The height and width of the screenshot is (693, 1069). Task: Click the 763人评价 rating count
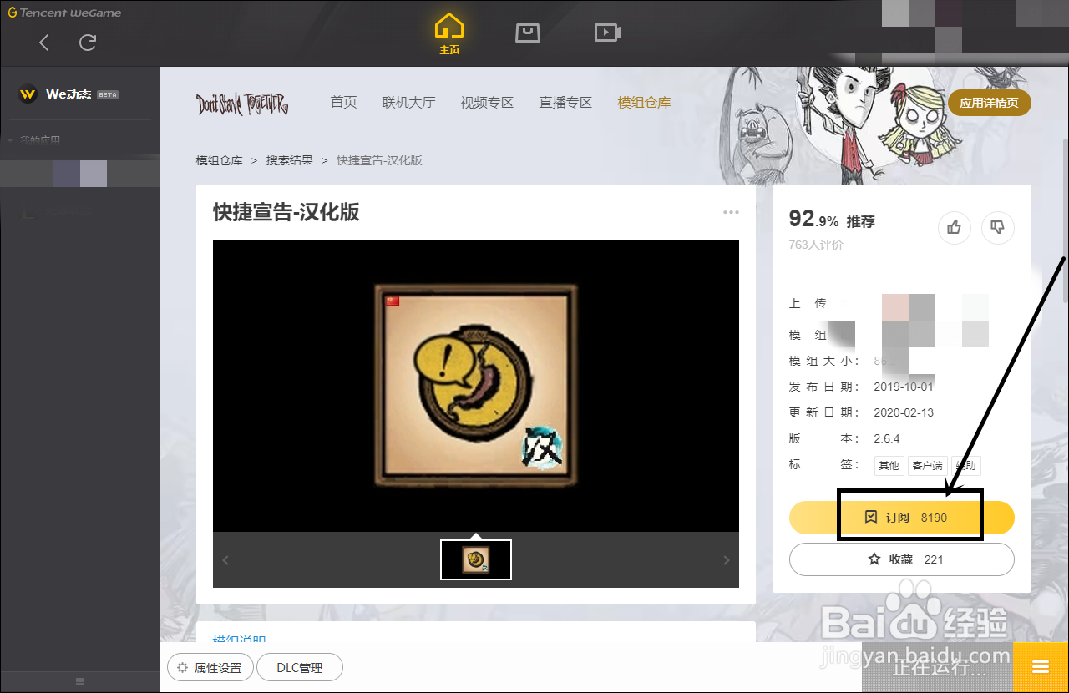[816, 245]
